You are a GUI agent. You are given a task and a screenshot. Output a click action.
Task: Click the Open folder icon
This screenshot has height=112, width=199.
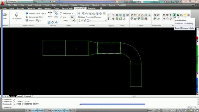tap(5, 14)
